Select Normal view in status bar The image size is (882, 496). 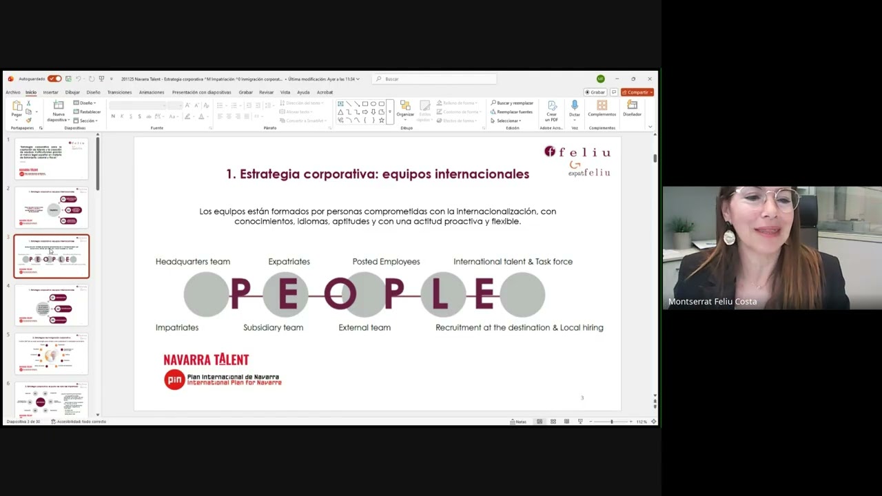click(540, 422)
